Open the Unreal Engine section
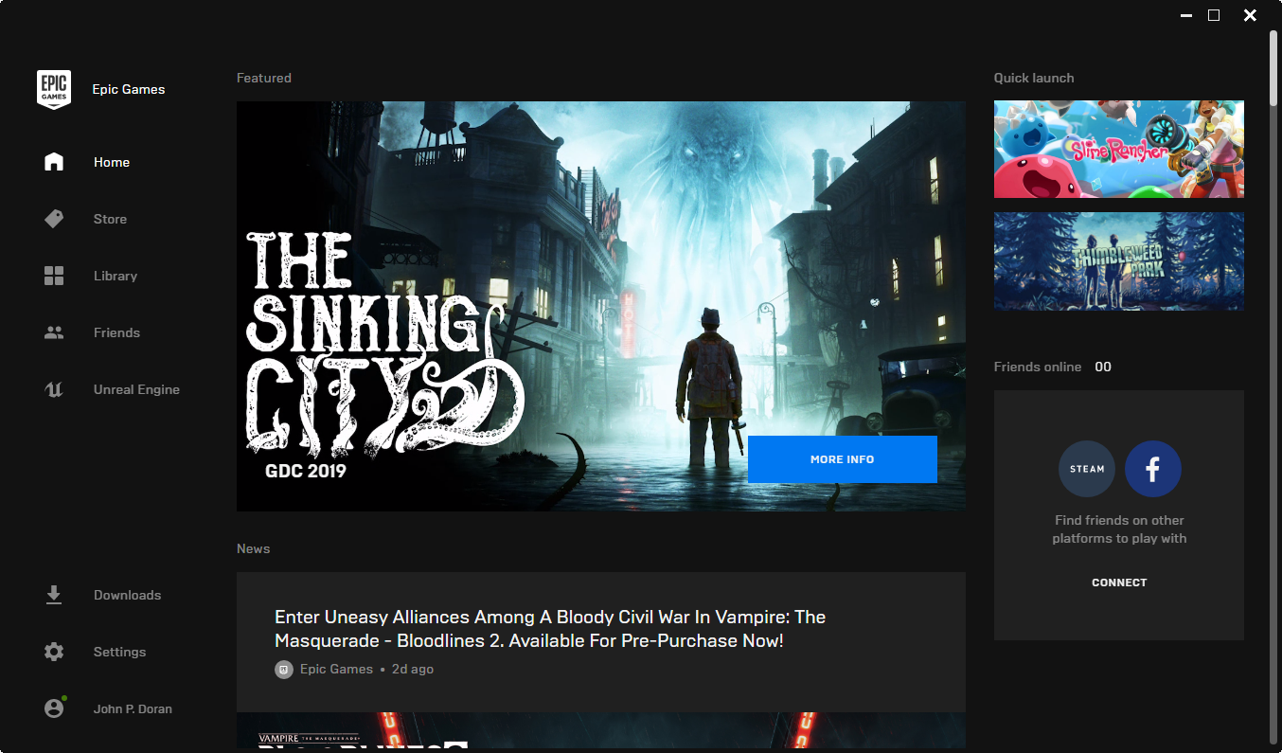Screen dimensions: 1282x753 (x=136, y=389)
